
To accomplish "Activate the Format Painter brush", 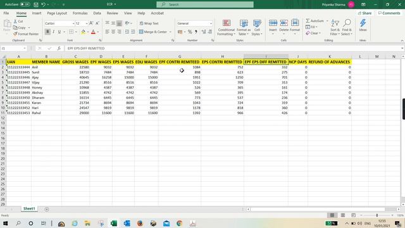I will pyautogui.click(x=15, y=34).
